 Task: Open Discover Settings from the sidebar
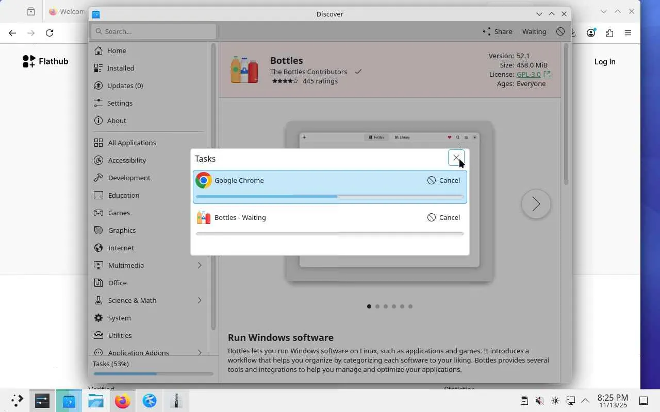click(150, 103)
